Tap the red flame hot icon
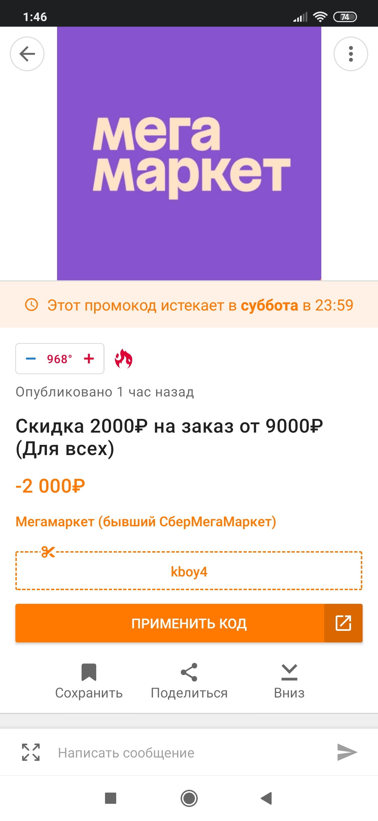The height and width of the screenshot is (821, 378). tap(124, 359)
